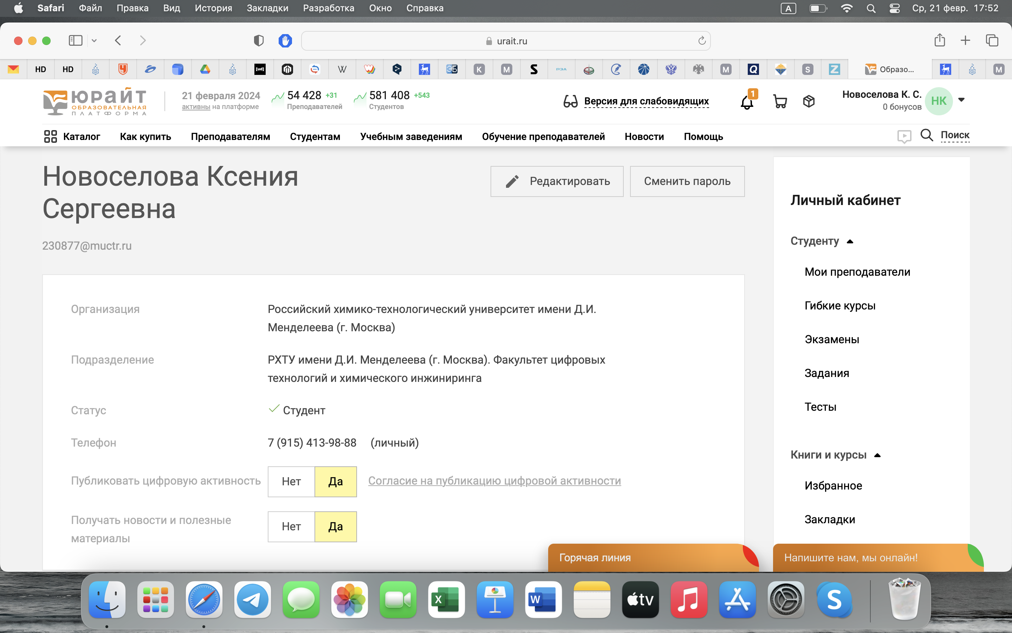Open the user account dropdown arrow
Viewport: 1012px width, 633px height.
961,100
